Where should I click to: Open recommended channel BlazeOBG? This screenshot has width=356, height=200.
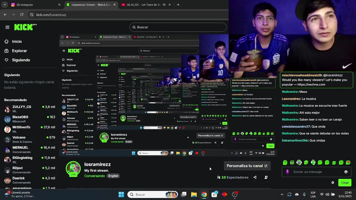coord(29,119)
